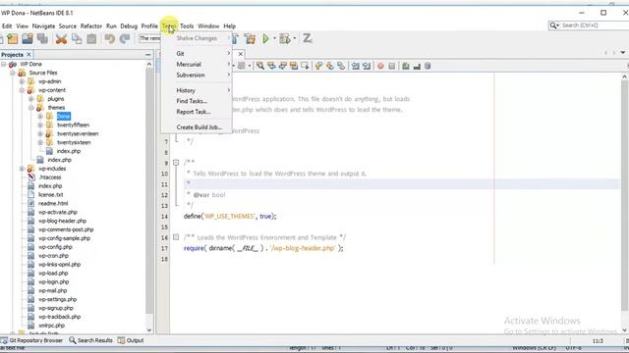Expand the wp-admin folder
This screenshot has height=353, width=629.
[22, 81]
